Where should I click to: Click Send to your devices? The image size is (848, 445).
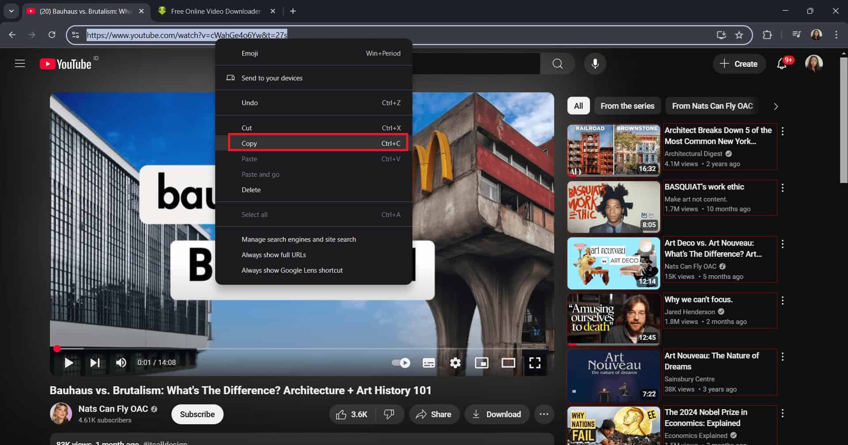click(x=314, y=78)
